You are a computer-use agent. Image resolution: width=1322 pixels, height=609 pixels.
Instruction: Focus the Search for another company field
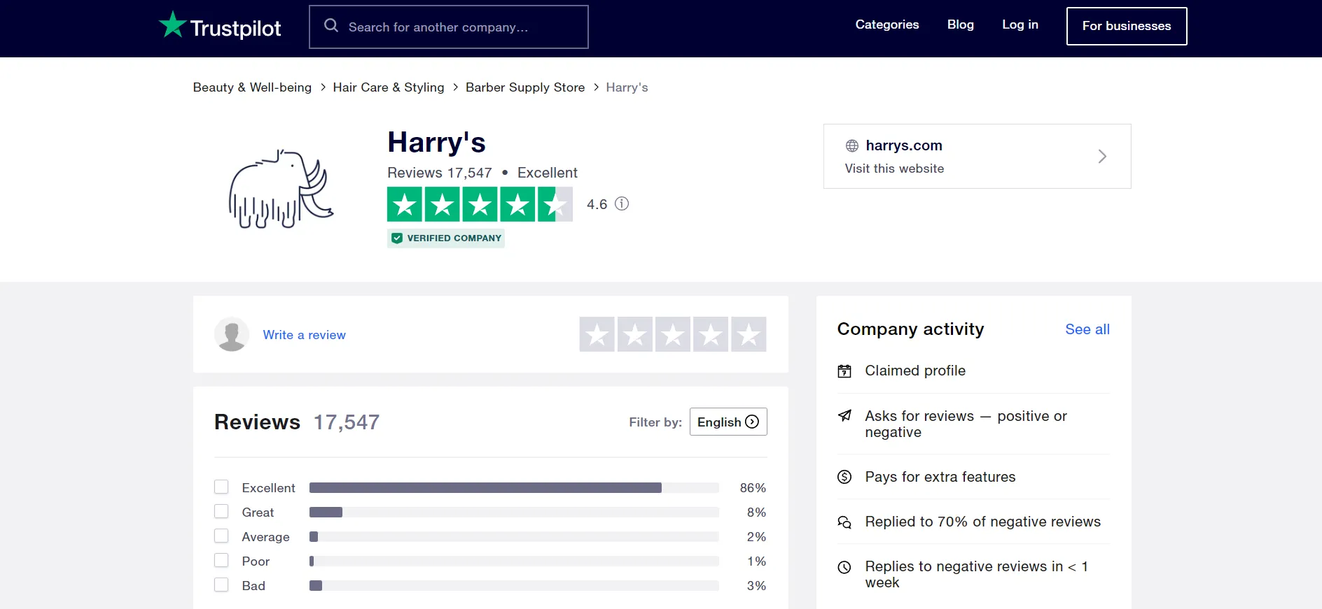tap(449, 27)
